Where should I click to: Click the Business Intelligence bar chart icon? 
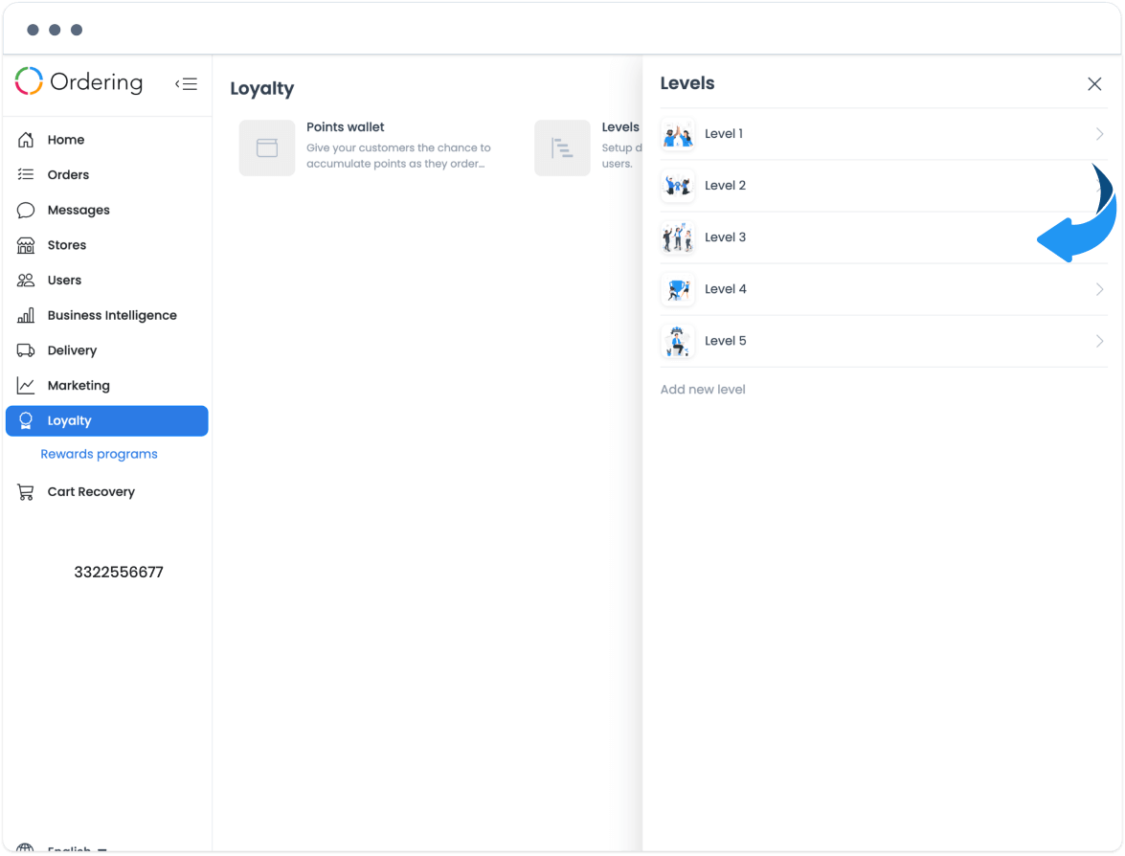(x=26, y=315)
